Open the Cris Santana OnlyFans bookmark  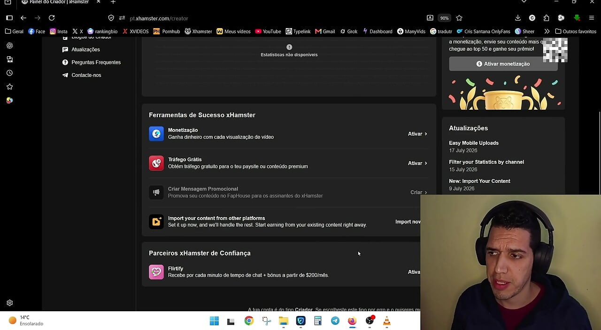(483, 31)
